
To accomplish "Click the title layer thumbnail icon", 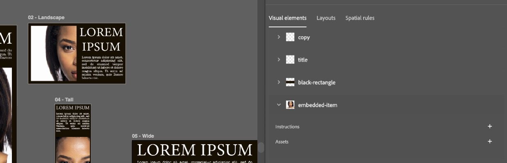I will tap(290, 59).
